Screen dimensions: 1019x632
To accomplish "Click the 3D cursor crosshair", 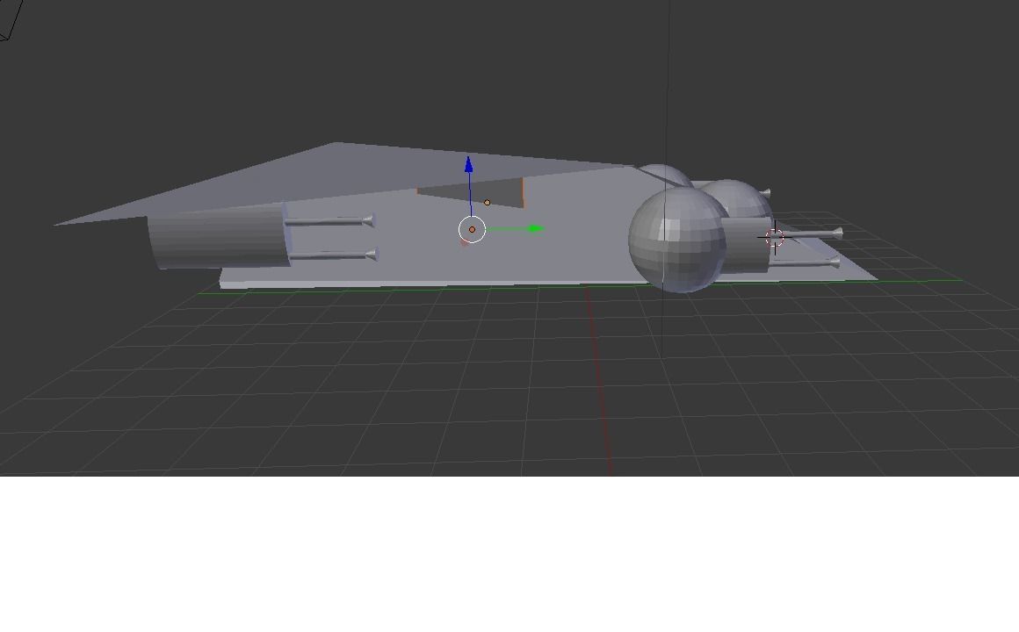I will (774, 238).
